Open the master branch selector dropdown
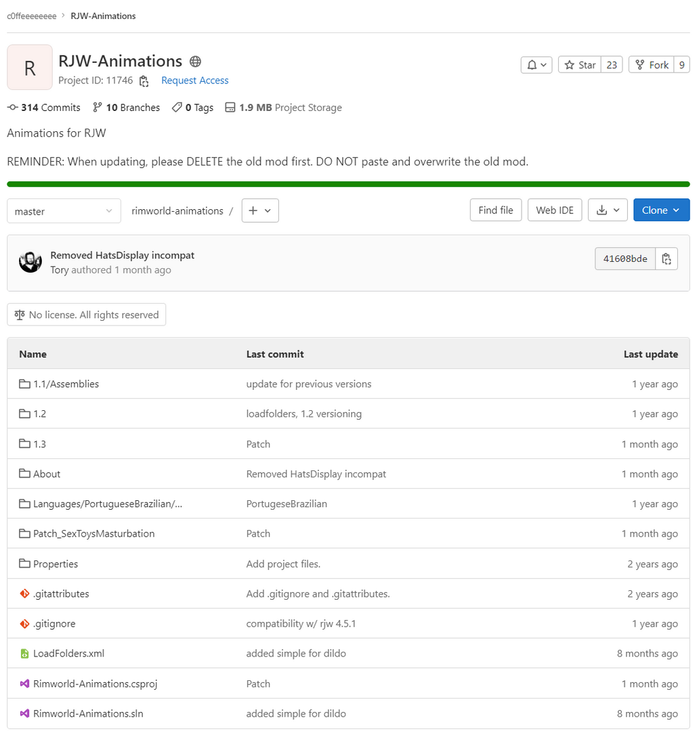 tap(64, 211)
